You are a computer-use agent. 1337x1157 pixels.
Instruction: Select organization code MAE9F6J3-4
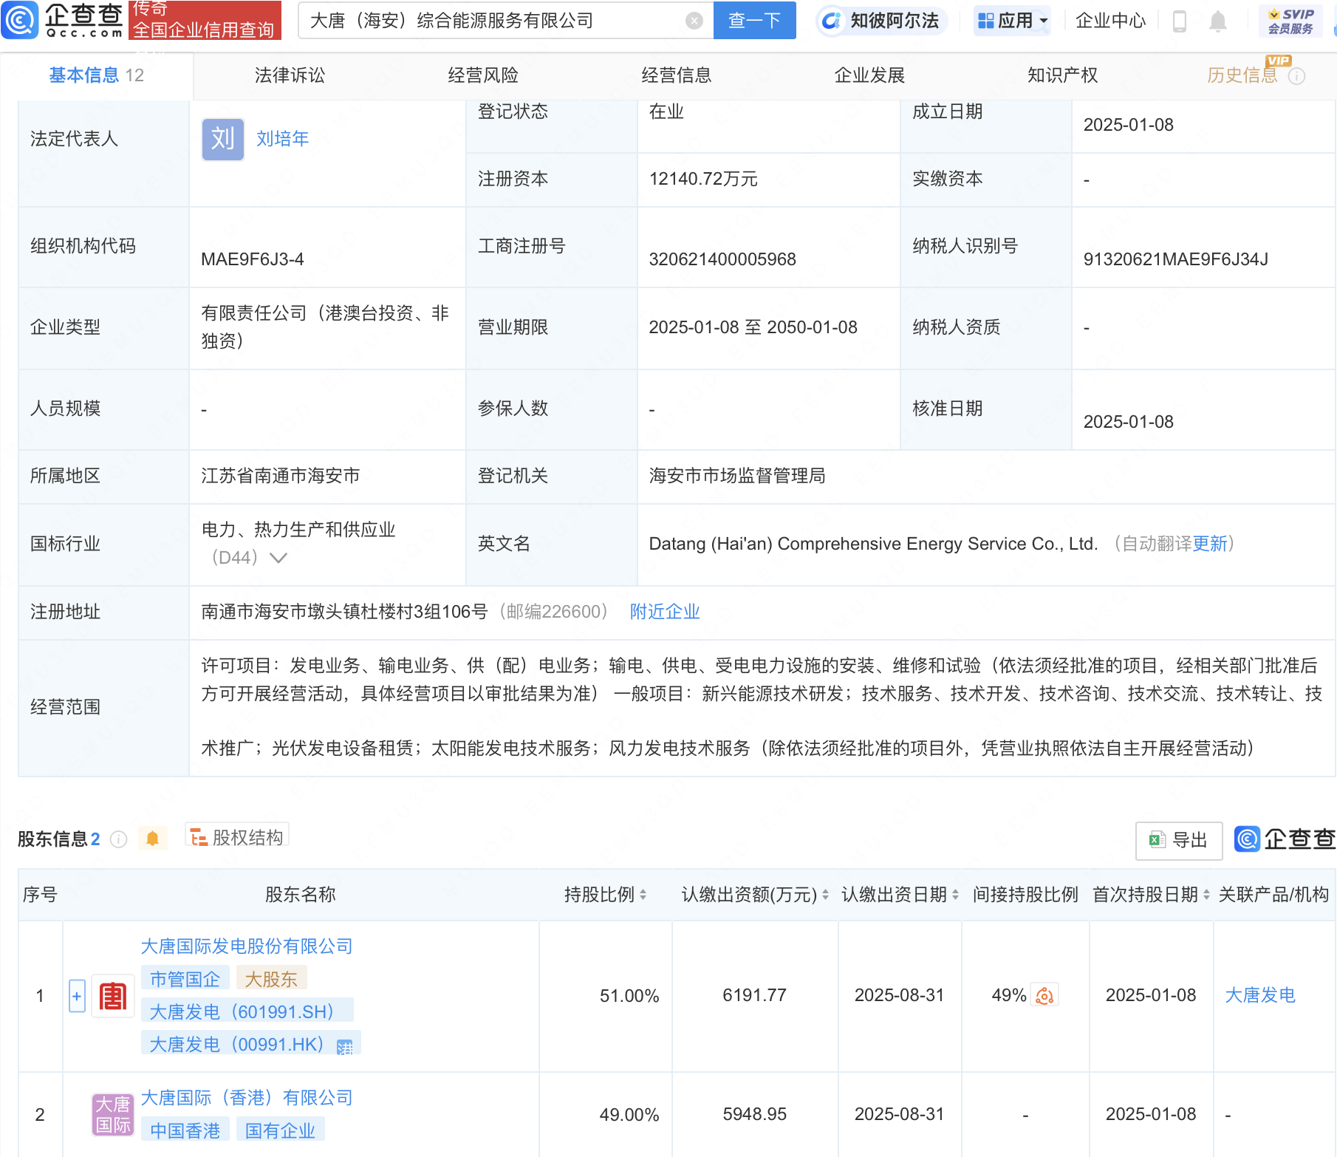tap(252, 259)
